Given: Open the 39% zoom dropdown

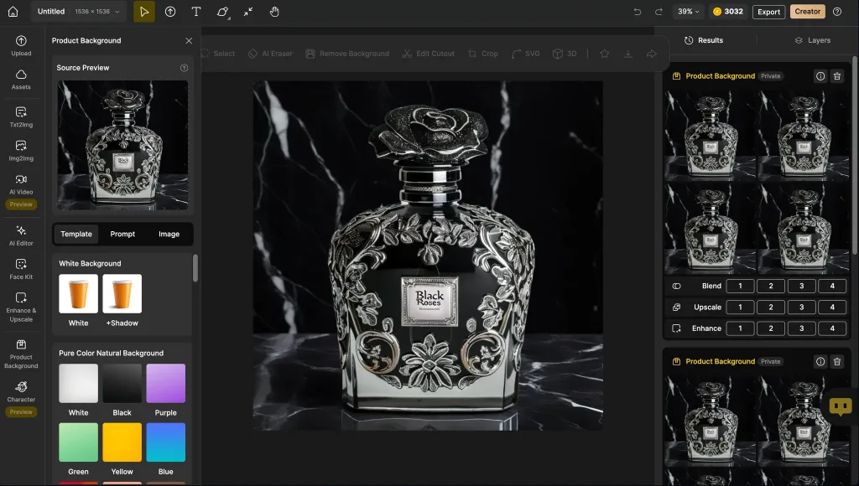Looking at the screenshot, I should (689, 12).
